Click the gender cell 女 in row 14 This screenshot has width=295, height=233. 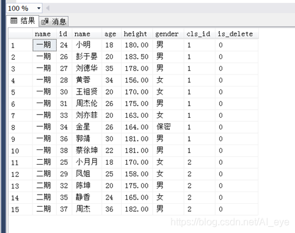click(x=168, y=198)
